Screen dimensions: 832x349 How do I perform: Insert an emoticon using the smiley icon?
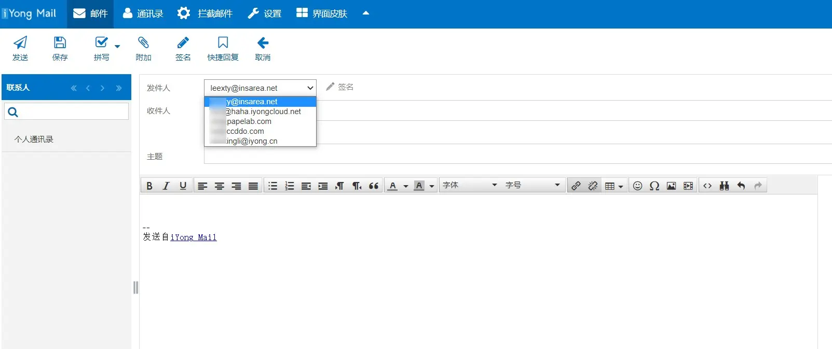coord(637,186)
